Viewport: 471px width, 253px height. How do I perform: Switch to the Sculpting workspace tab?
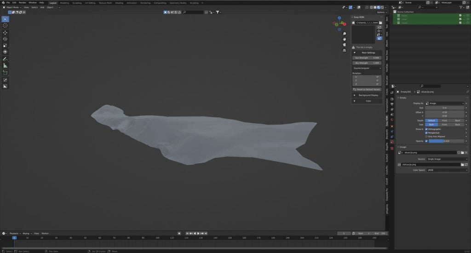[x=77, y=3]
